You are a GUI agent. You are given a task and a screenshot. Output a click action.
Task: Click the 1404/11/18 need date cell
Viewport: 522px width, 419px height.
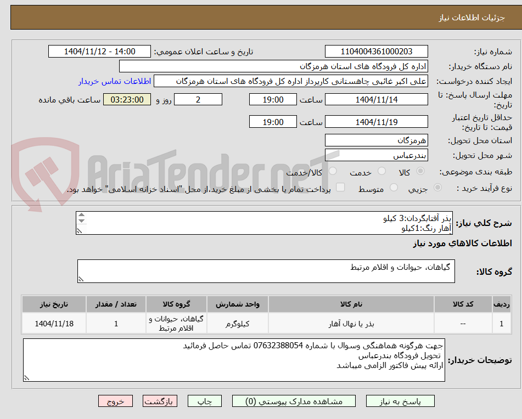pos(54,324)
